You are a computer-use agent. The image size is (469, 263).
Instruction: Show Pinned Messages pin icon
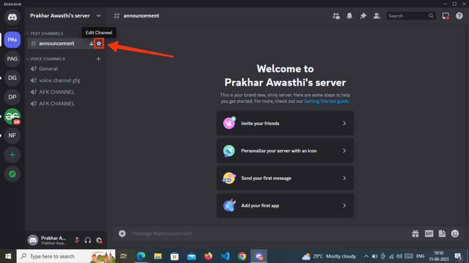coord(363,16)
